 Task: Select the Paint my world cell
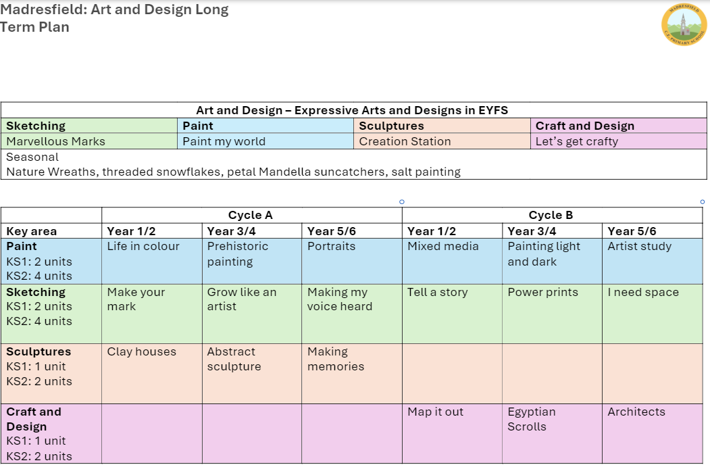[224, 141]
